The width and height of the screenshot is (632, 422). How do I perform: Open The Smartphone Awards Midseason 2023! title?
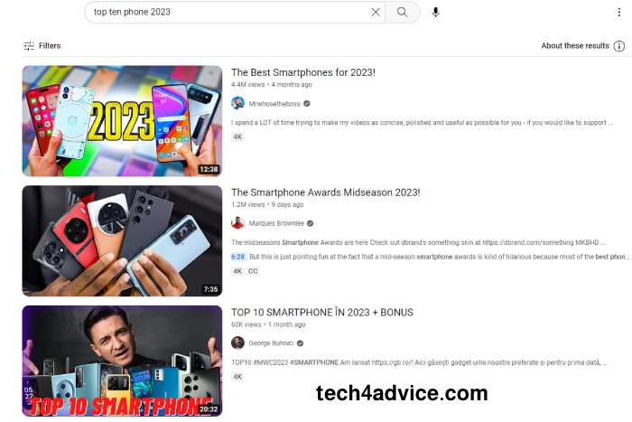click(326, 192)
